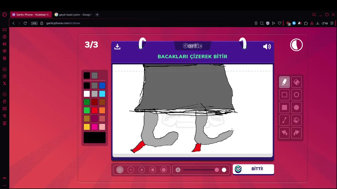Take a snapshot with the capture icon
The height and width of the screenshot is (189, 337).
pos(262,23)
